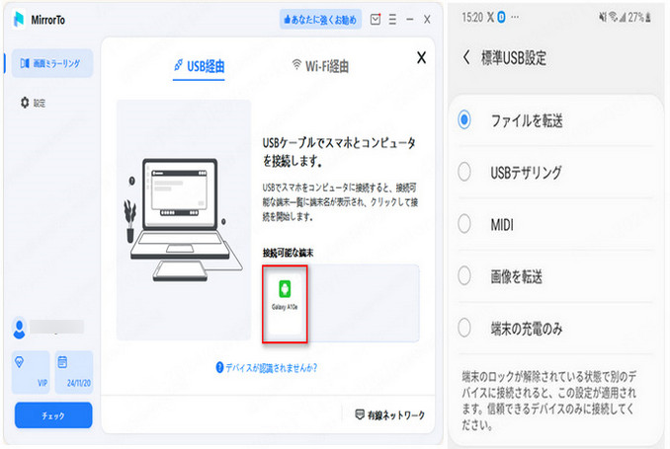Open the hamburger menu in MirrorTo title bar
The image size is (670, 449).
click(392, 19)
